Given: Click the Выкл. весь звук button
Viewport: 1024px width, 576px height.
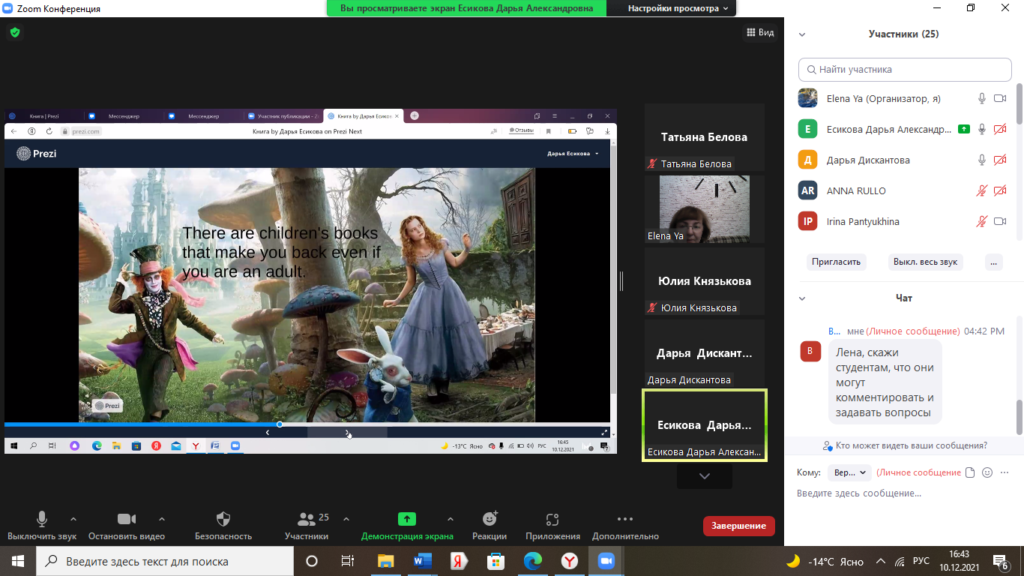Looking at the screenshot, I should (925, 262).
